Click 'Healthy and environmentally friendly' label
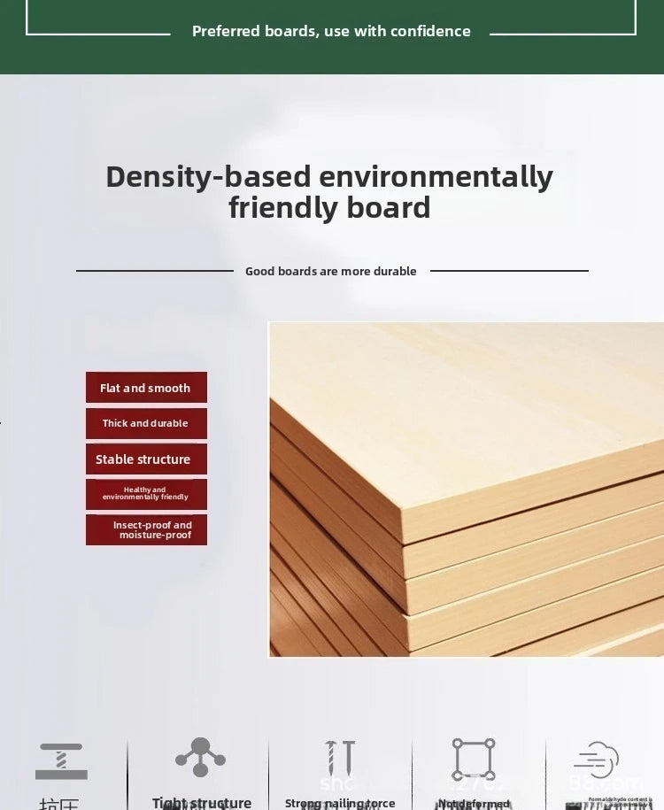 click(146, 494)
